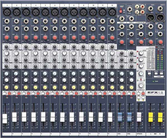Mute channel 1 with its red button
167x138 pixels.
tap(9, 94)
